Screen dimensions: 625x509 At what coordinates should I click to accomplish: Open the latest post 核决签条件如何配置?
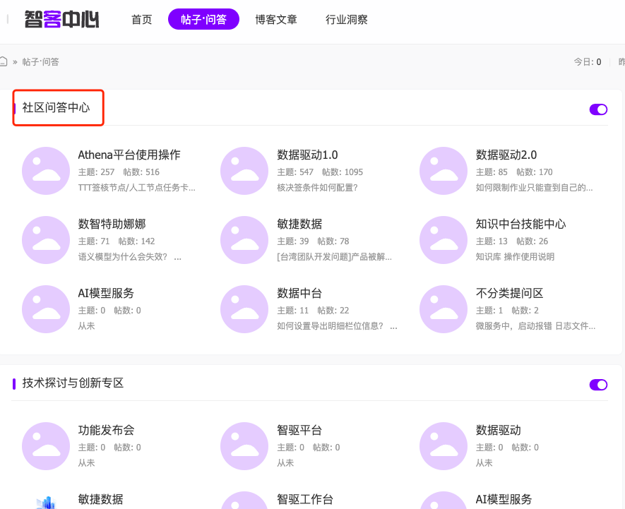pos(317,188)
